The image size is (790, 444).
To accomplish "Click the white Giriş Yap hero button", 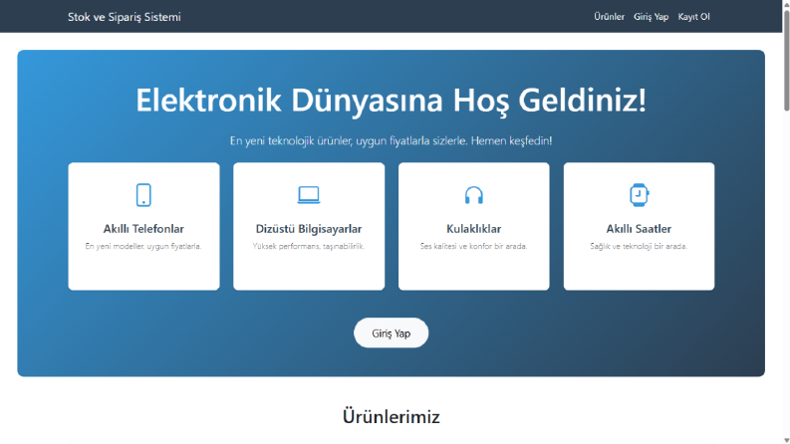I will coord(391,333).
